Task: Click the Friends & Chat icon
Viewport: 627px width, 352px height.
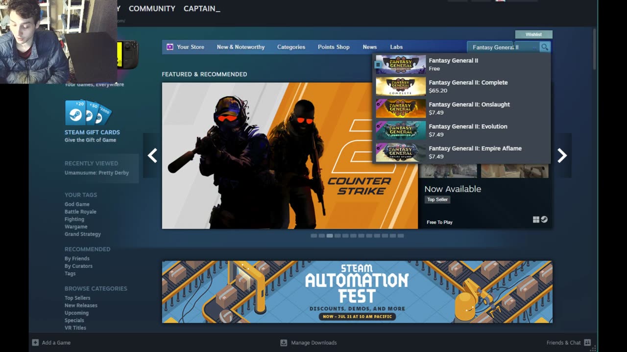Action: coord(587,343)
